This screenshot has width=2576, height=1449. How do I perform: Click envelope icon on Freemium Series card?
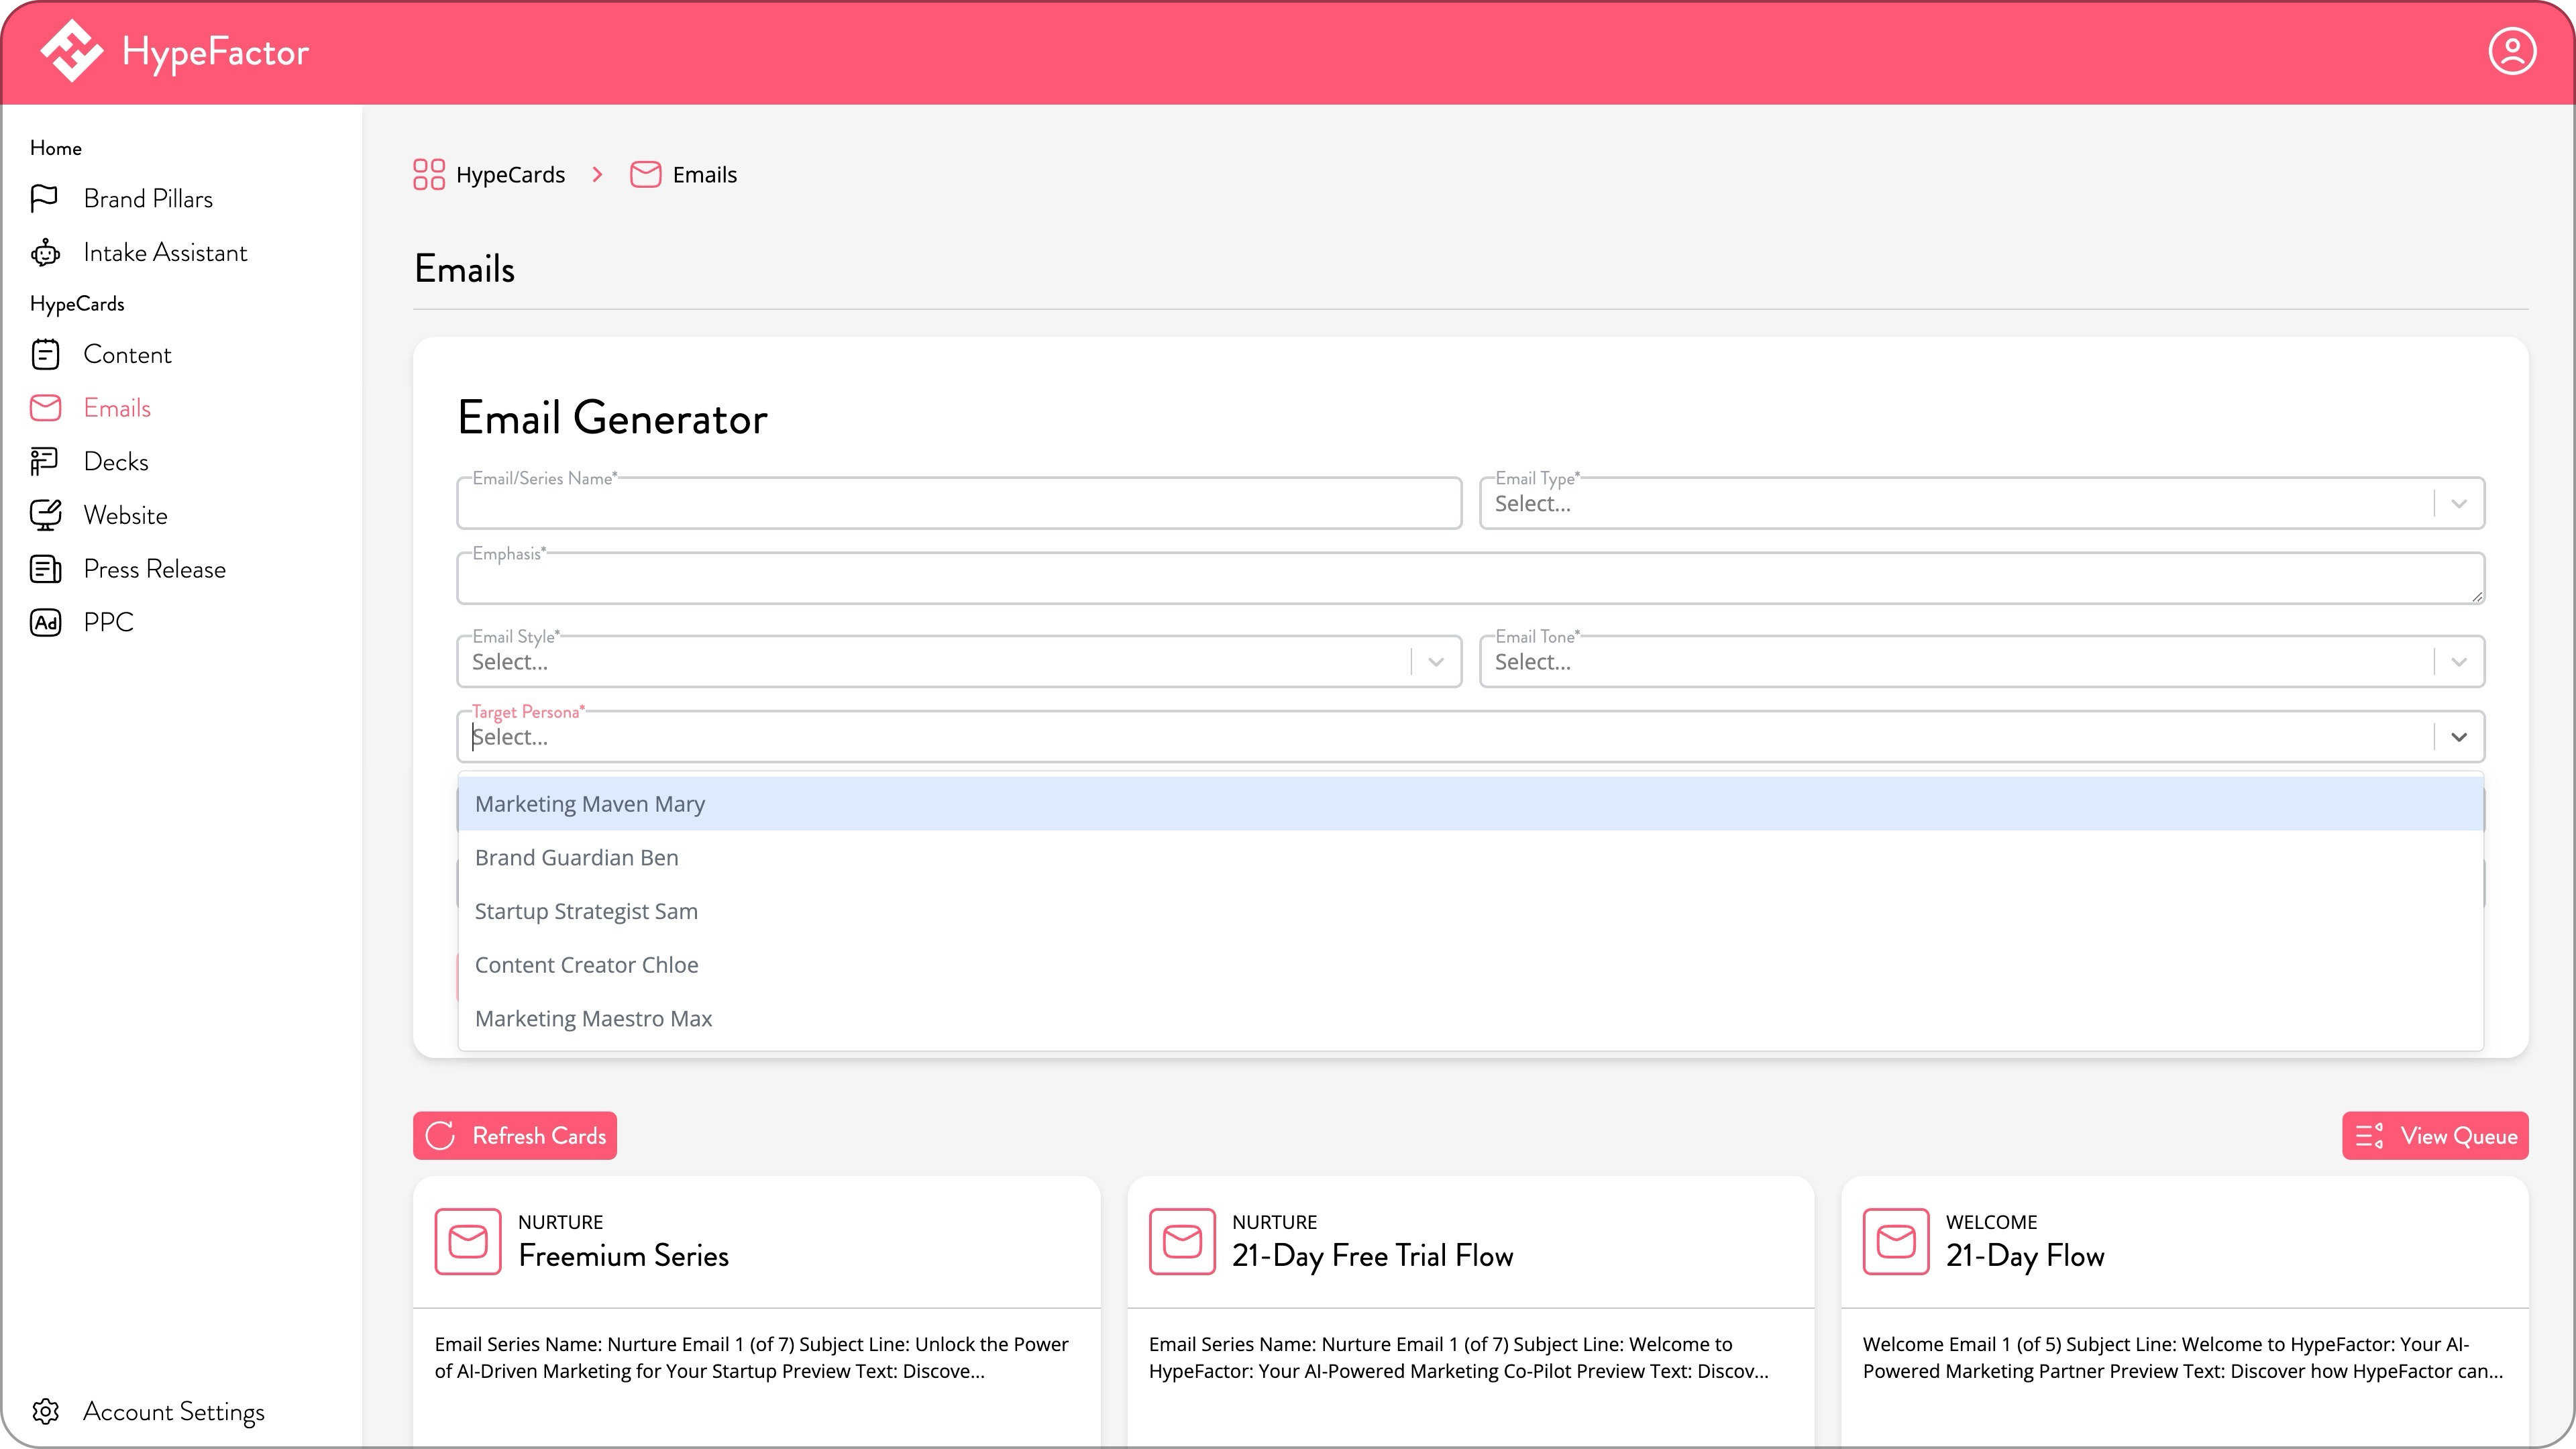[467, 1241]
